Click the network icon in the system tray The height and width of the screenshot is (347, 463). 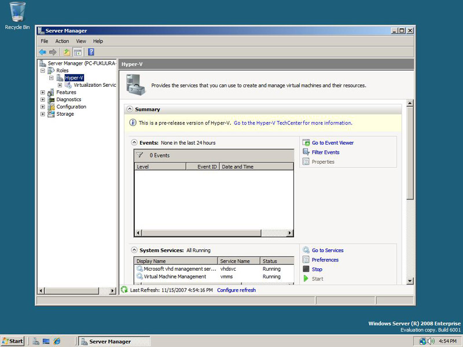(423, 341)
